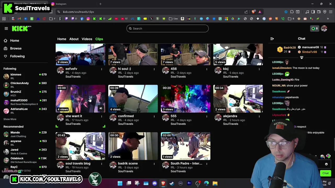
Task: Open Windows Start menu
Action: (x=120, y=183)
